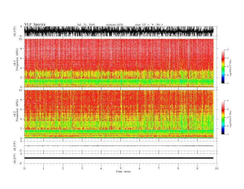Click the '4' frequency tick of ch.2 spectrogram
The height and width of the screenshot is (189, 244).
click(22, 119)
